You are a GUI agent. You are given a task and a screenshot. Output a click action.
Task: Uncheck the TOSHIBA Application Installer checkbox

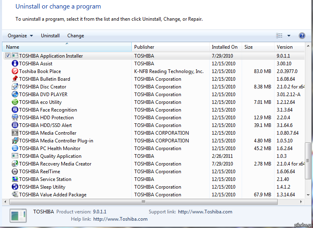click(8, 56)
